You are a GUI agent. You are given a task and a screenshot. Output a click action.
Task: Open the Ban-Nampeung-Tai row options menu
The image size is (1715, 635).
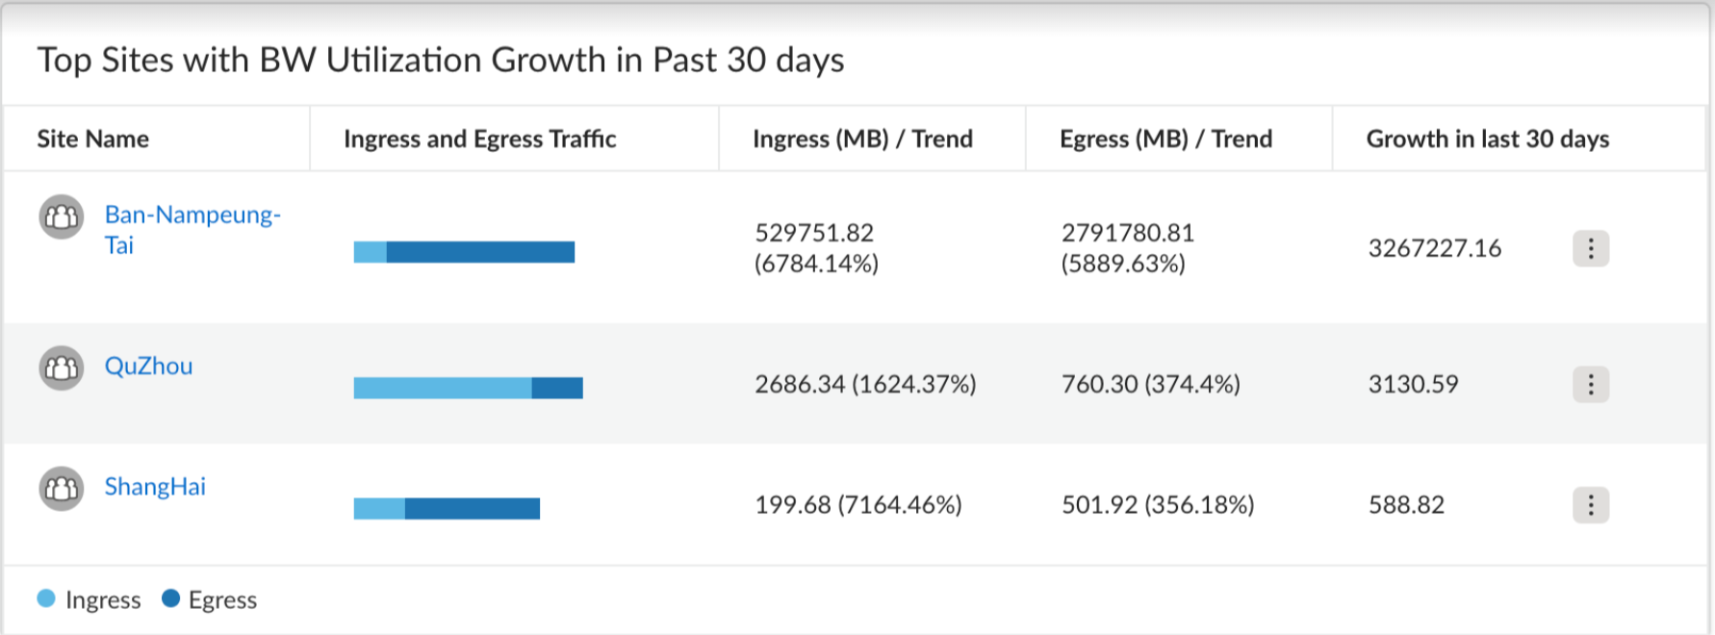1590,248
